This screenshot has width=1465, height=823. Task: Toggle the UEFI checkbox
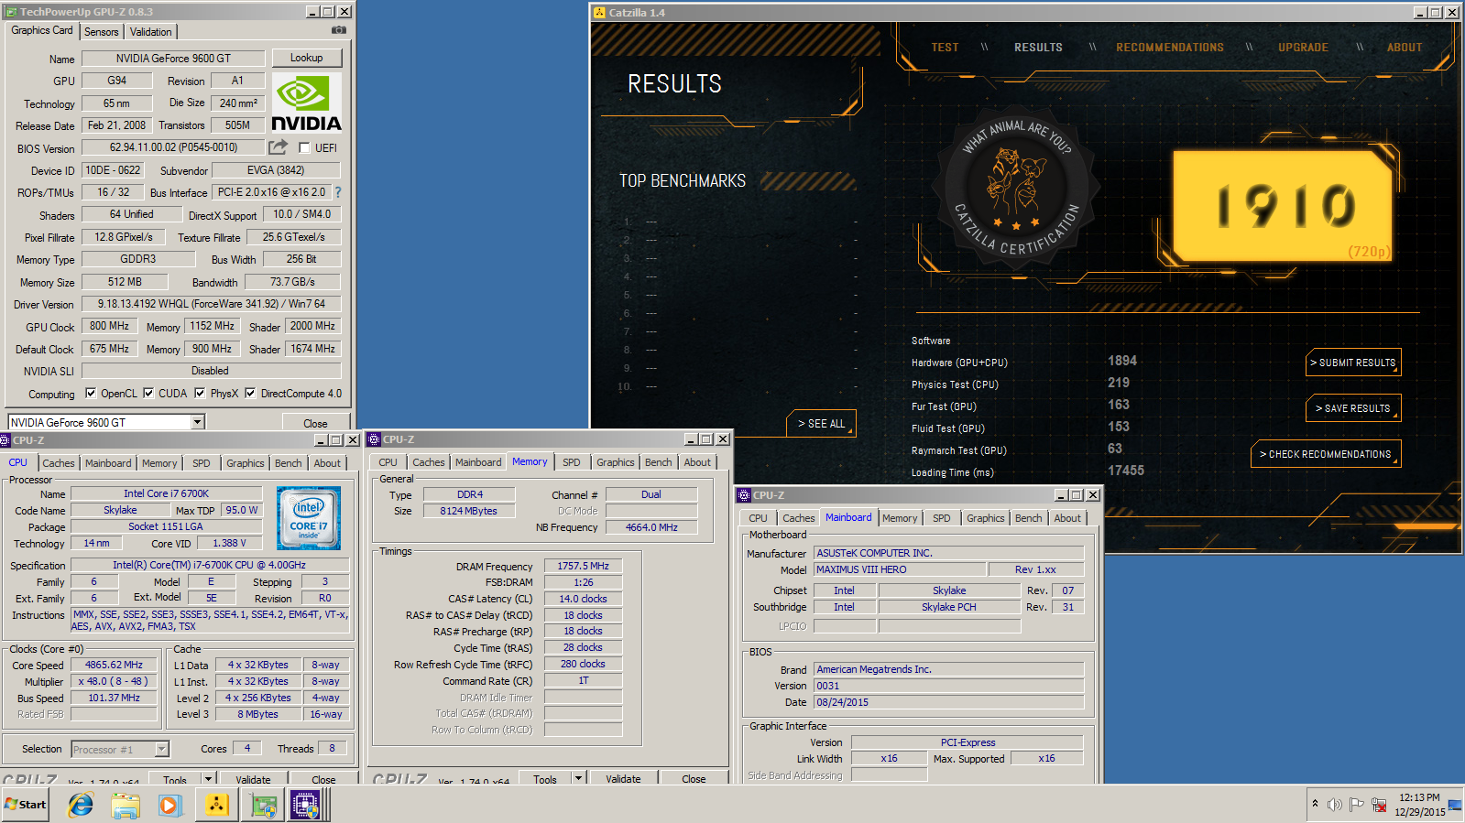[305, 147]
